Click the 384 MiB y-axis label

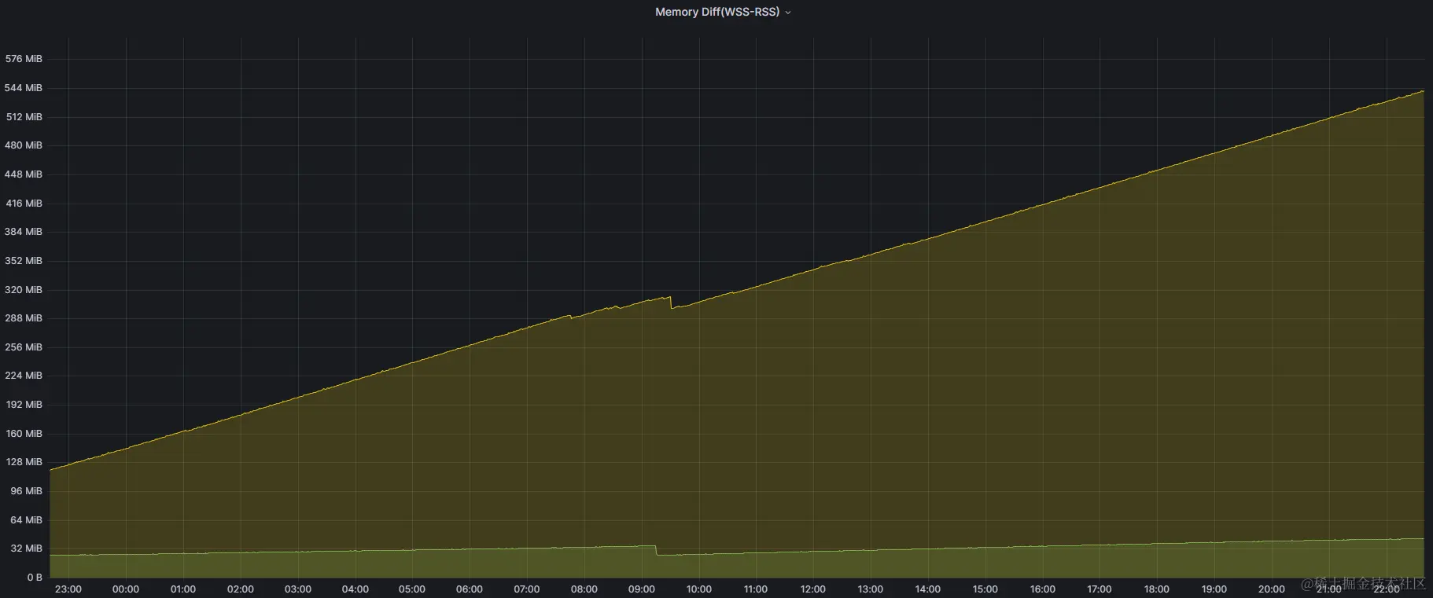click(24, 232)
